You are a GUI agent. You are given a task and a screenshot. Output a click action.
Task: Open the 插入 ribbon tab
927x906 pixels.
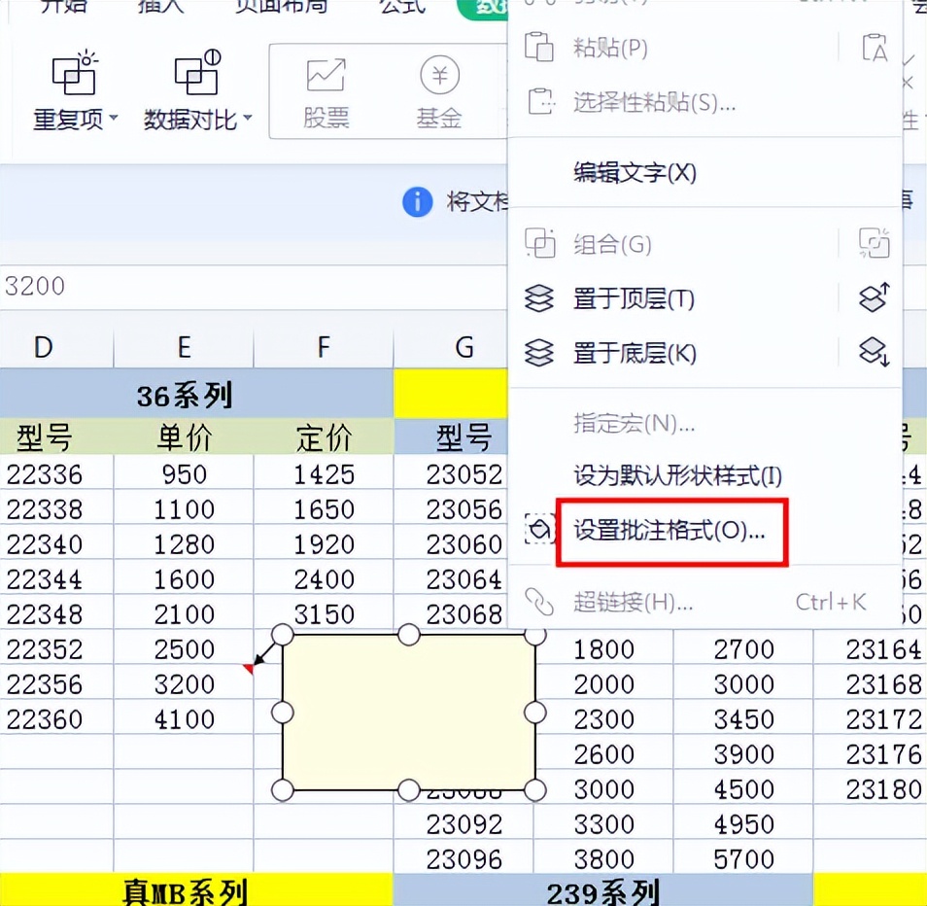(160, 6)
